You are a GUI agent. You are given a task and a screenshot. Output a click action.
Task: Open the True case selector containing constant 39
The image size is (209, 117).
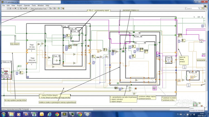[193, 72]
